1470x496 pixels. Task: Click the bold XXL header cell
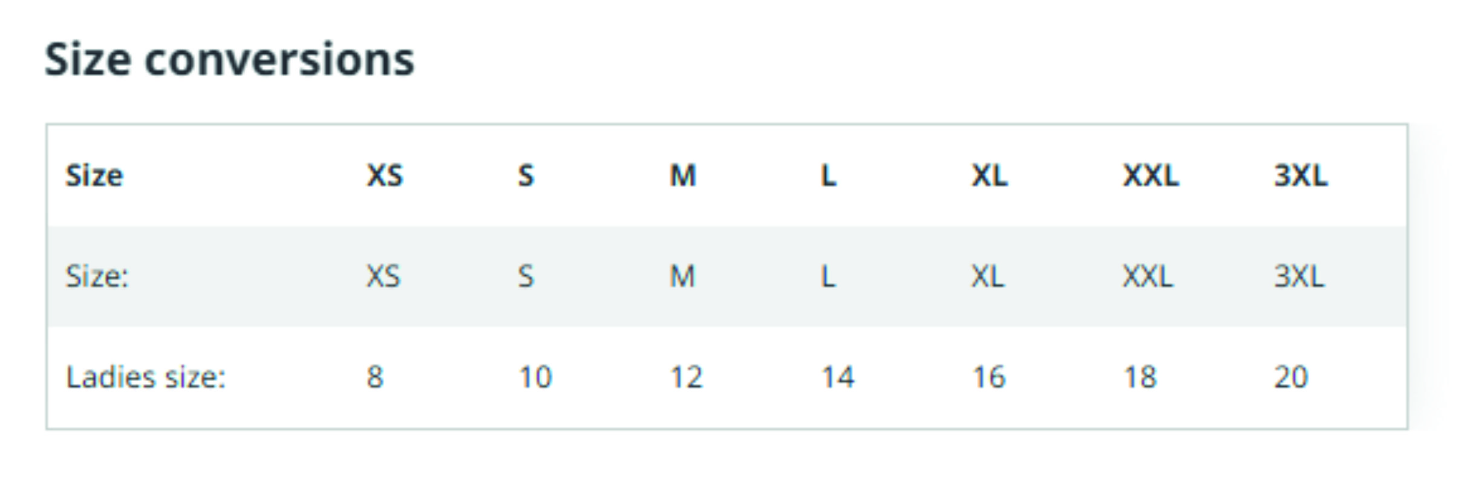(x=1151, y=176)
